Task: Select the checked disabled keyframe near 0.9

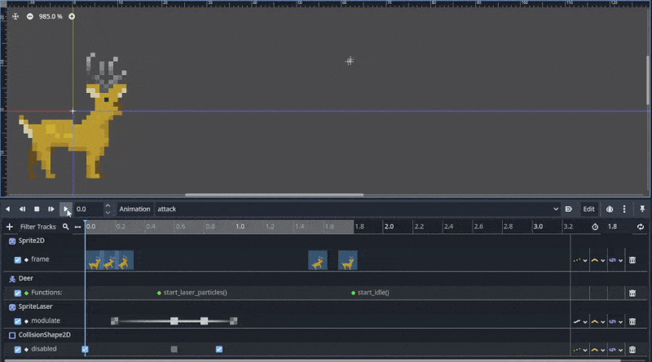Action: click(x=219, y=349)
